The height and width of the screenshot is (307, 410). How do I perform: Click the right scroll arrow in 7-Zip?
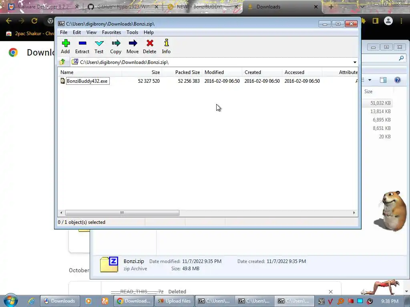click(354, 213)
